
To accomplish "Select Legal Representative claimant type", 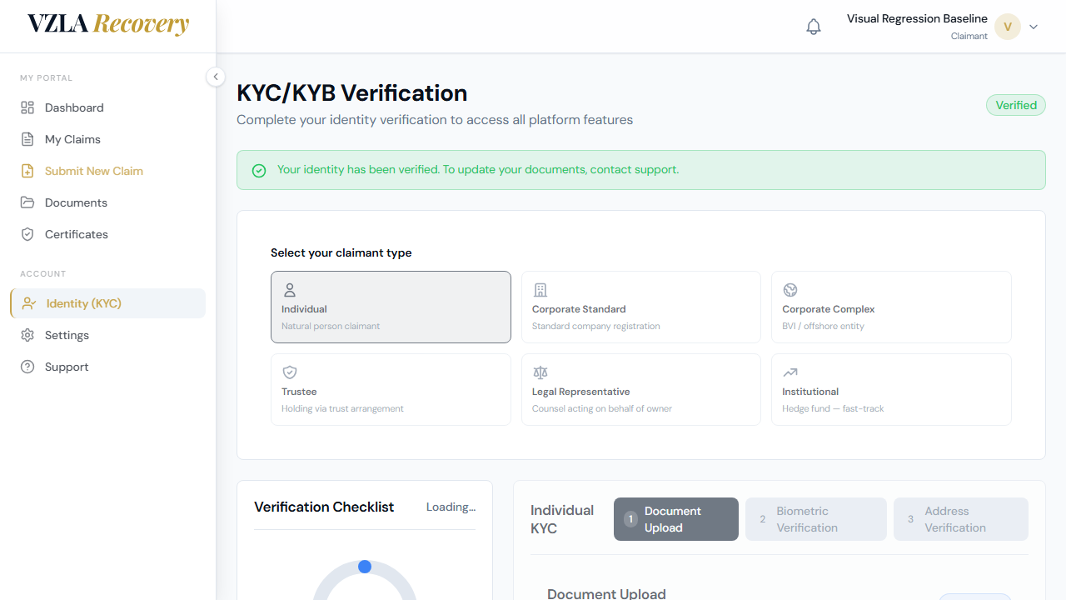I will click(x=641, y=389).
